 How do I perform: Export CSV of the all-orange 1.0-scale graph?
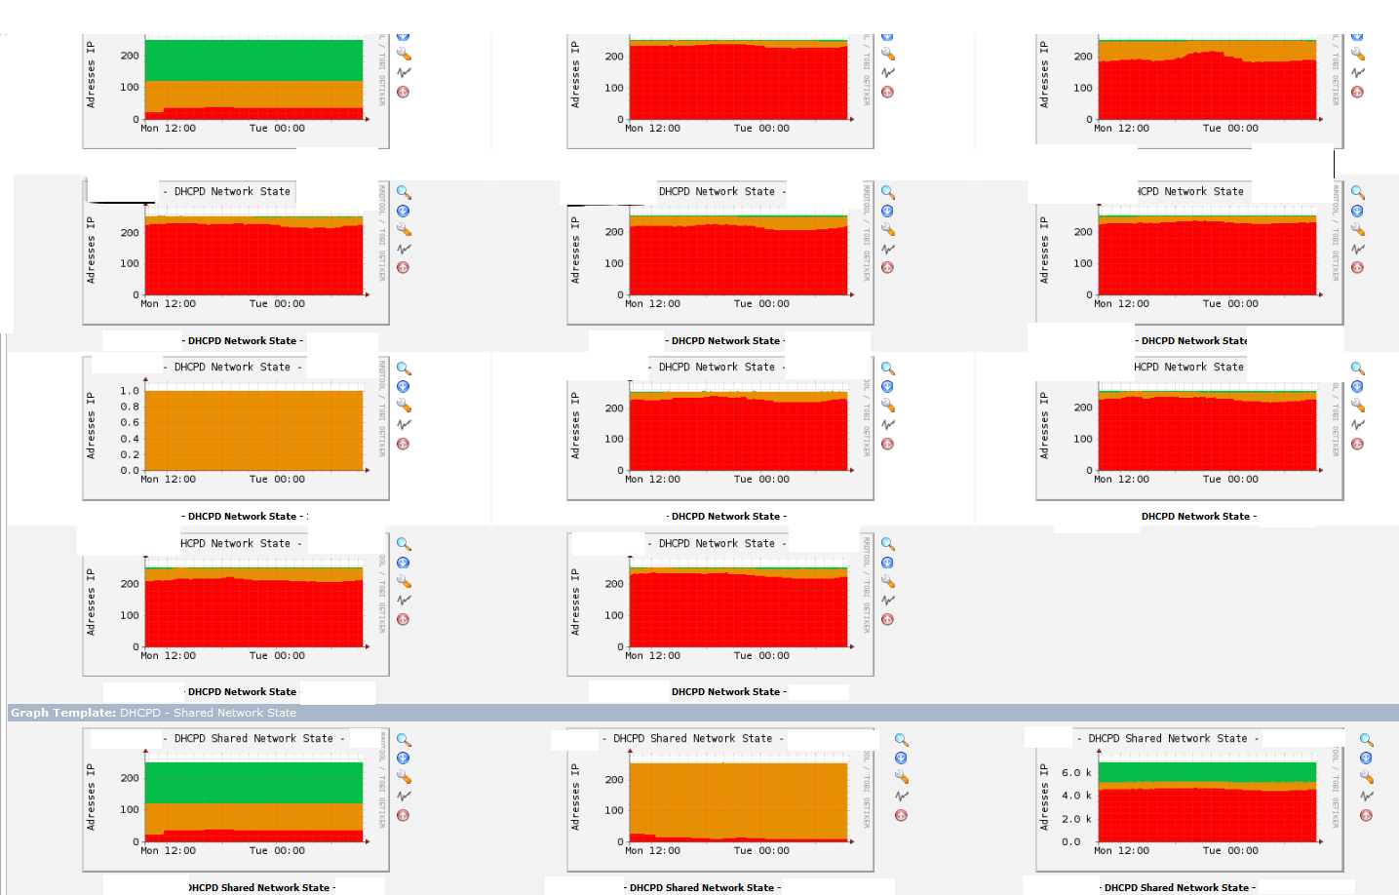tap(404, 387)
